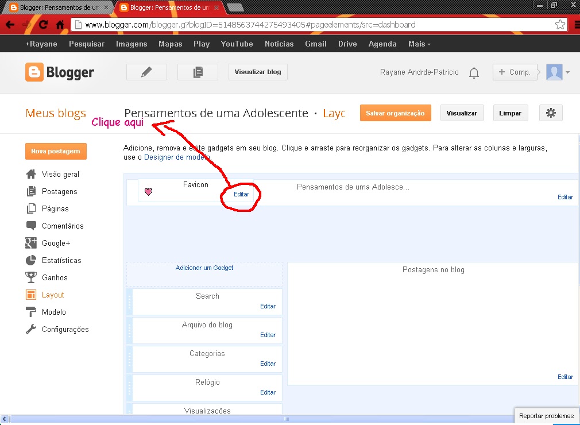Click the browser back arrow
This screenshot has height=425, width=580.
(10, 25)
